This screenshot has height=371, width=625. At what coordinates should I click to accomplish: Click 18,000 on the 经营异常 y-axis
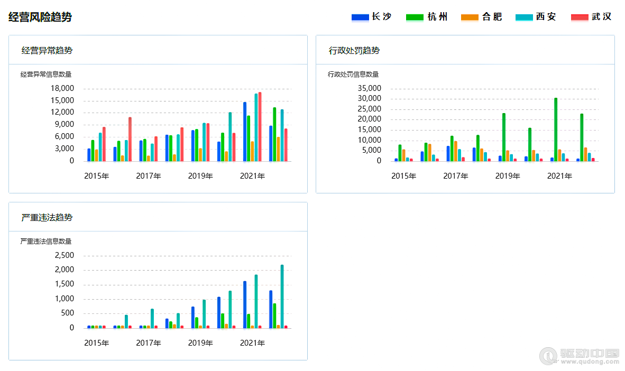point(62,88)
